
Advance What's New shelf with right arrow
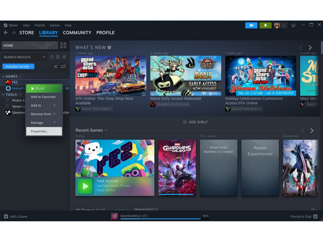click(x=310, y=48)
